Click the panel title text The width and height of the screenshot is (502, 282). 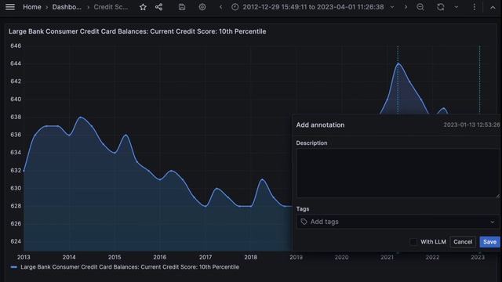[137, 31]
